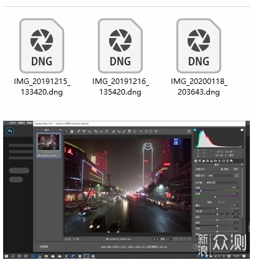Toggle highlight clipping warning on histogram

coord(242,130)
